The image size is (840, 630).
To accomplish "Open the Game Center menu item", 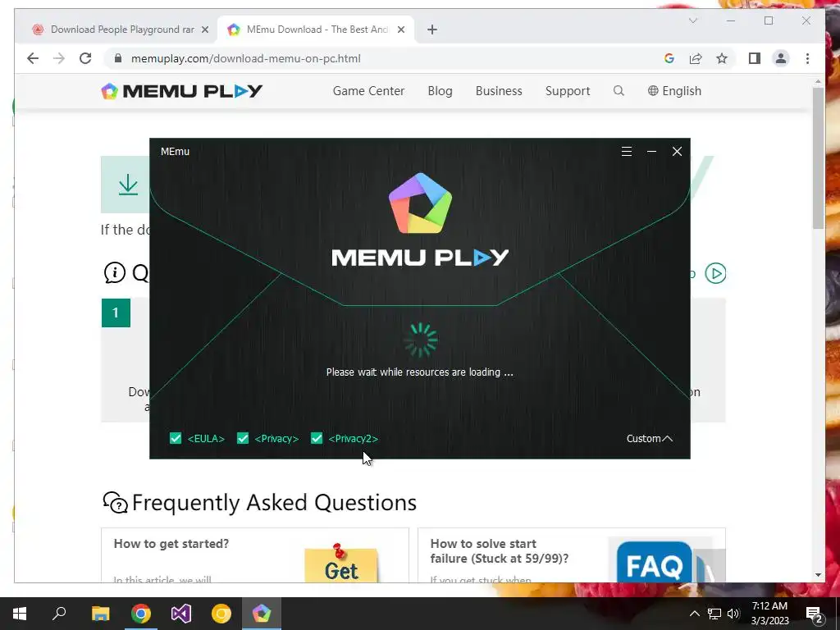I will point(368,91).
